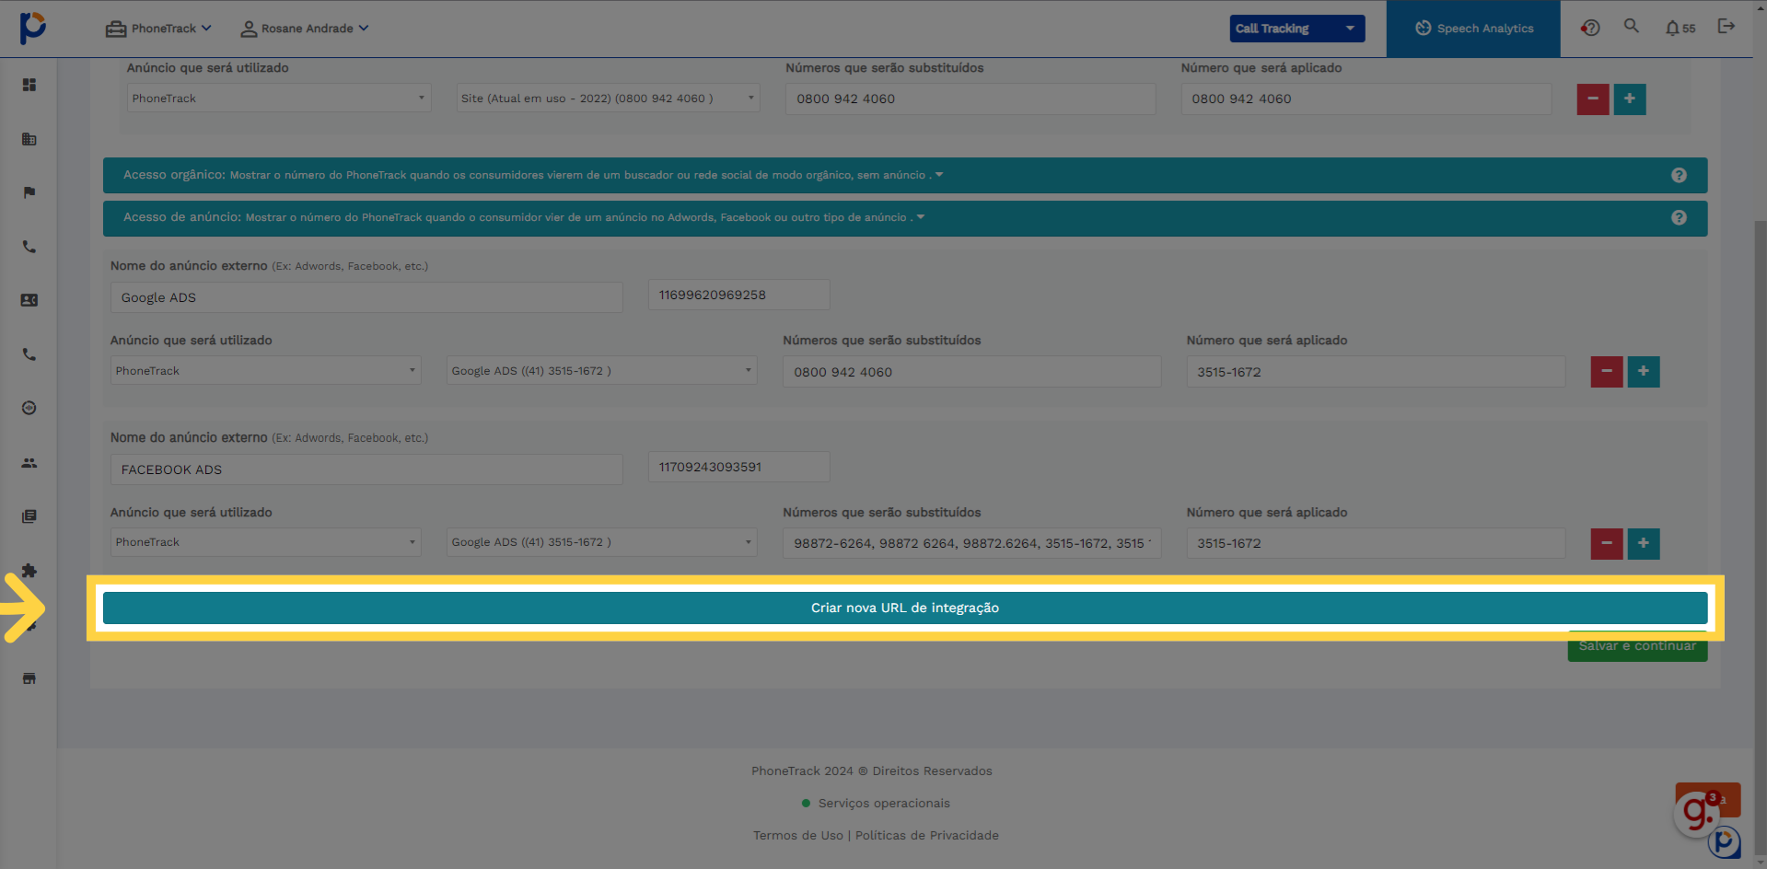Open the PhoneTrack account dropdown in header
Image resolution: width=1767 pixels, height=869 pixels.
tap(158, 29)
